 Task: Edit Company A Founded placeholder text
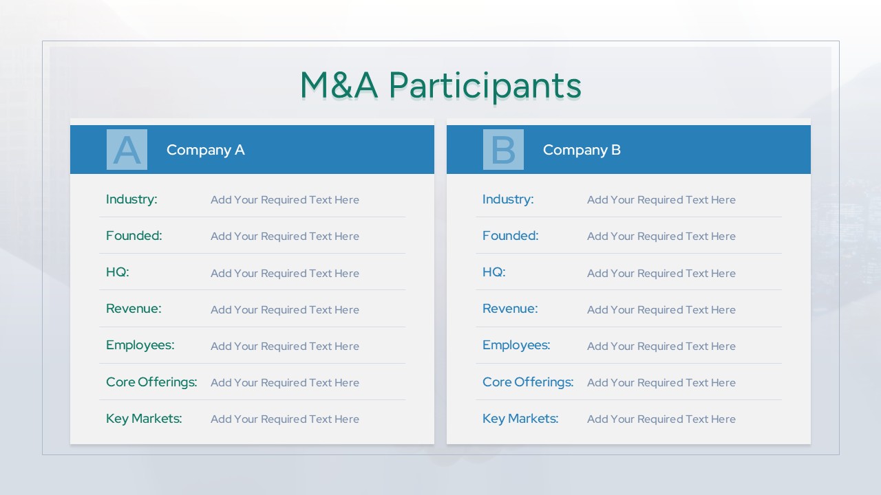[285, 236]
